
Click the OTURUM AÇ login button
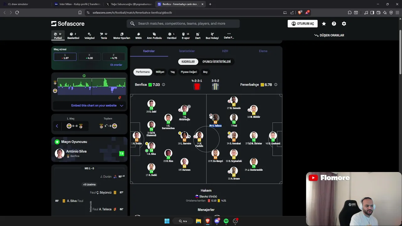point(302,24)
